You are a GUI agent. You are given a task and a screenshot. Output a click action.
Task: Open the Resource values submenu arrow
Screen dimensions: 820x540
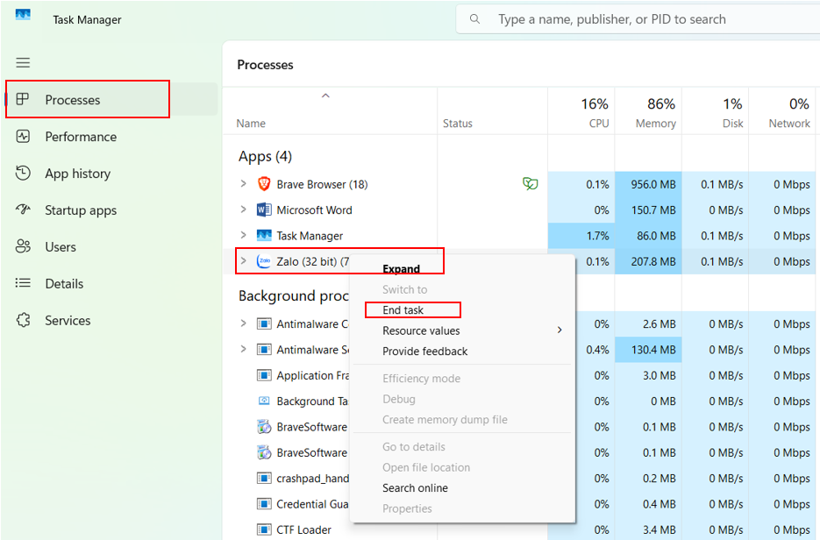(560, 330)
